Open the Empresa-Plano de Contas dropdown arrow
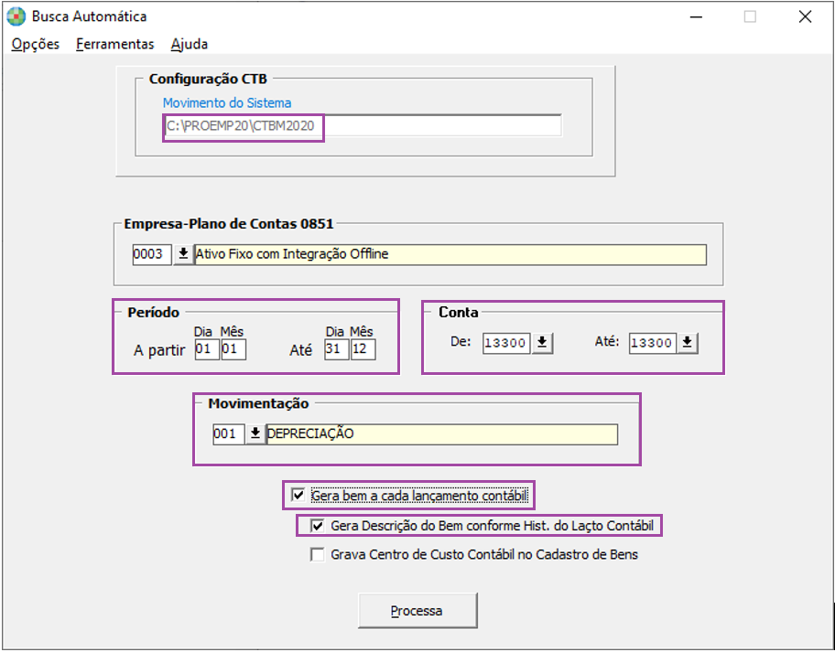The height and width of the screenshot is (652, 835). 183,254
